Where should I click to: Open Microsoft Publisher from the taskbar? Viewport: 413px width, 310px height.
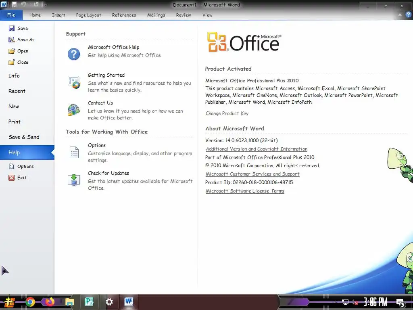(89, 302)
